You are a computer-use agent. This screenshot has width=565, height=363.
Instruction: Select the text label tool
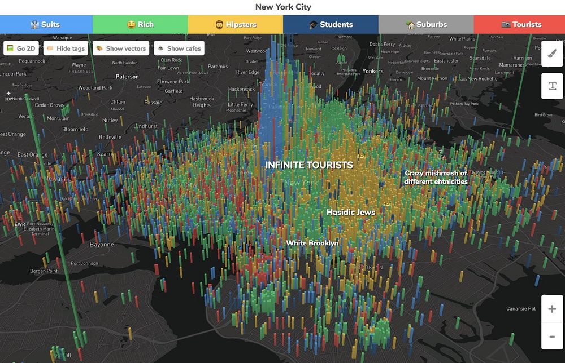[552, 86]
